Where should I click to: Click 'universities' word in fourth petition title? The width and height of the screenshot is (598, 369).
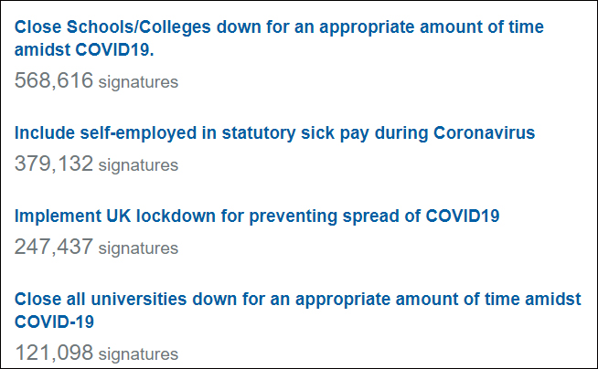[139, 299]
